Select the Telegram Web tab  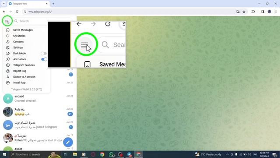(x=28, y=4)
